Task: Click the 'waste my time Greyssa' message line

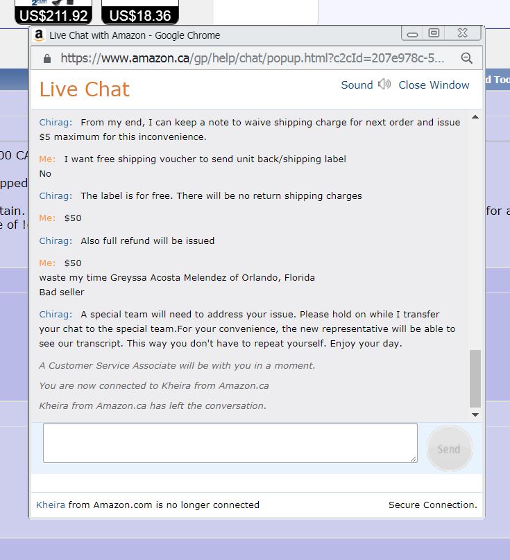Action: [177, 277]
